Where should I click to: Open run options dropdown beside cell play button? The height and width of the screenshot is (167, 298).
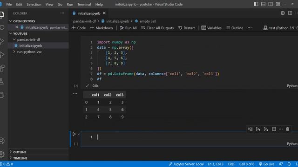(79, 134)
